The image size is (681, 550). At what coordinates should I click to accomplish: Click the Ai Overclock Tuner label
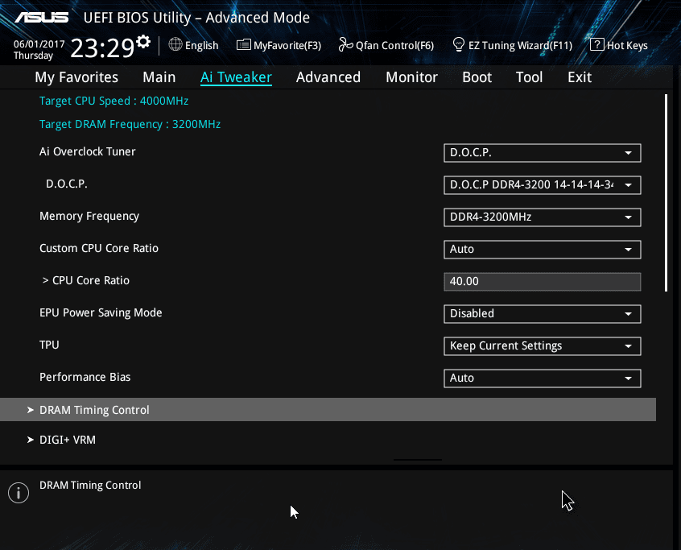pos(87,151)
